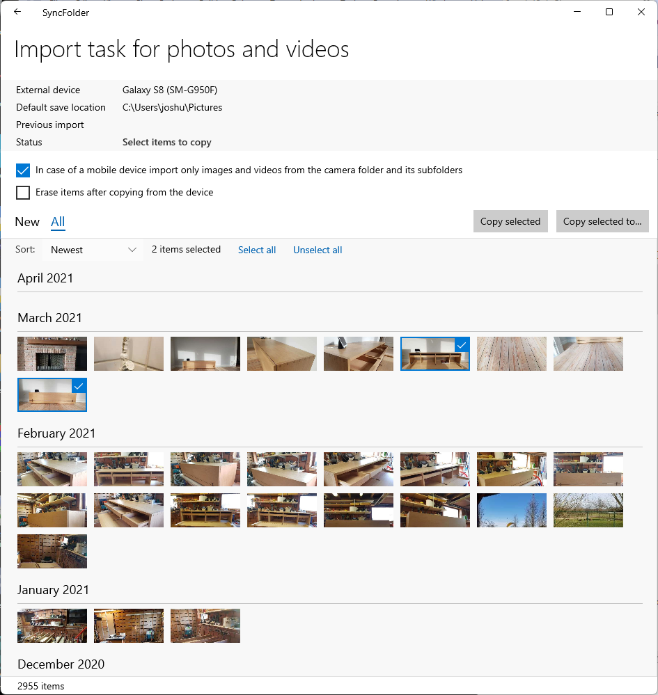Maximize the SyncFolder window

(x=609, y=12)
